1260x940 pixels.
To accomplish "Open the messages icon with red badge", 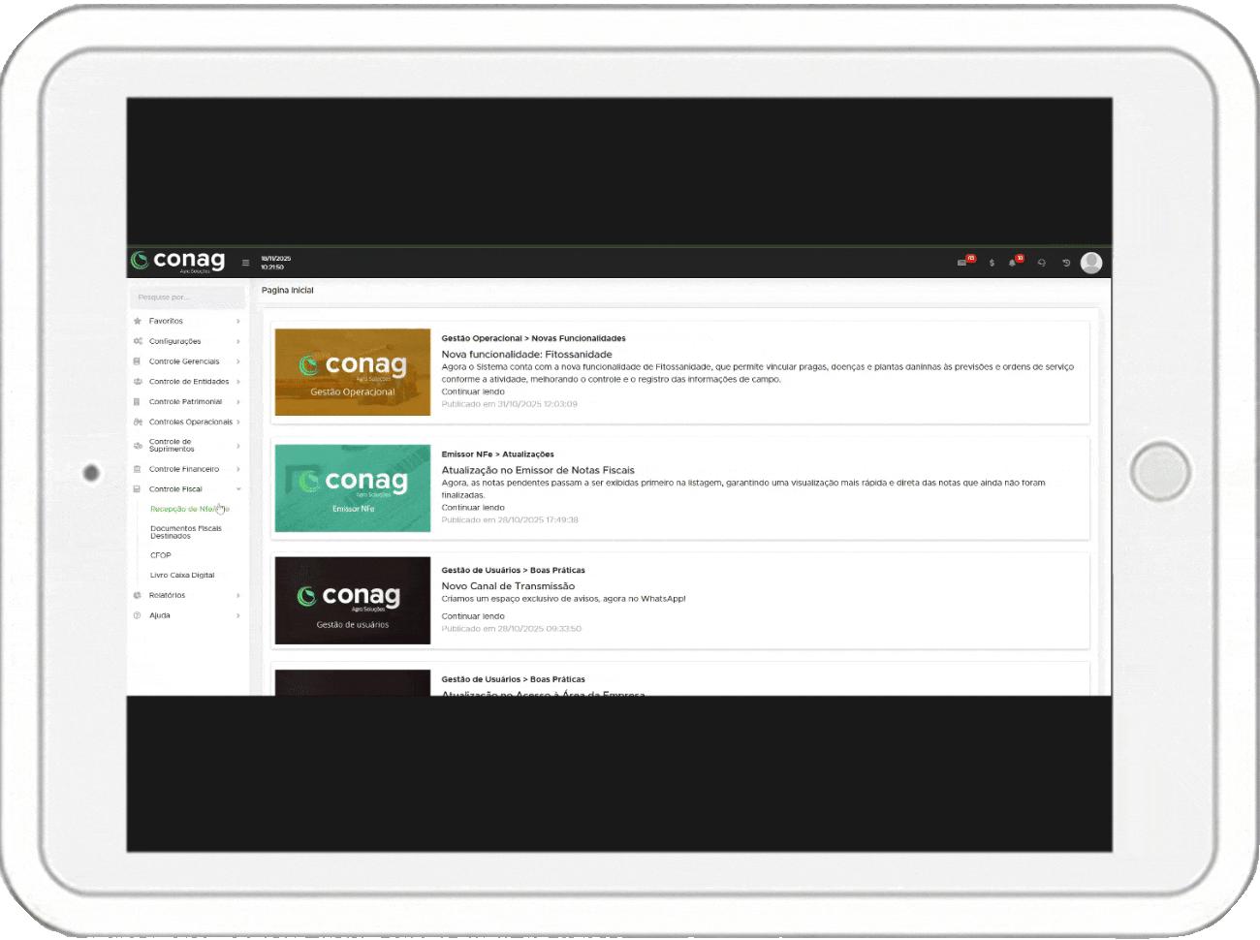I will tap(962, 263).
